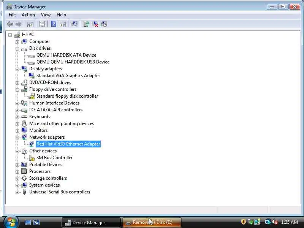Click the network connection tray icon
The height and width of the screenshot is (228, 304).
tap(268, 222)
